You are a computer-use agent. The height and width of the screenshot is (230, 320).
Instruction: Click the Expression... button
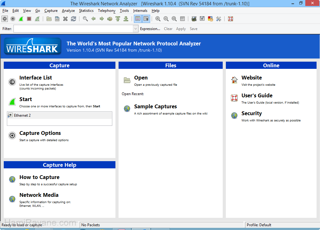click(x=150, y=29)
